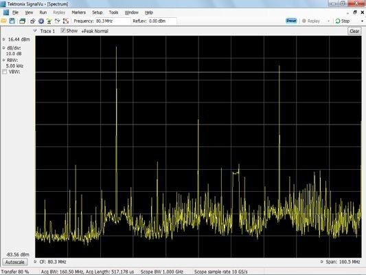Click the Replay button in toolbar
Image resolution: width=366 pixels, height=275 pixels.
tap(311, 21)
